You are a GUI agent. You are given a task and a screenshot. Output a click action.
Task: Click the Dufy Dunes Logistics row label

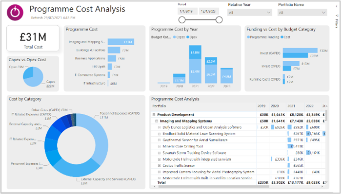pos(202,127)
